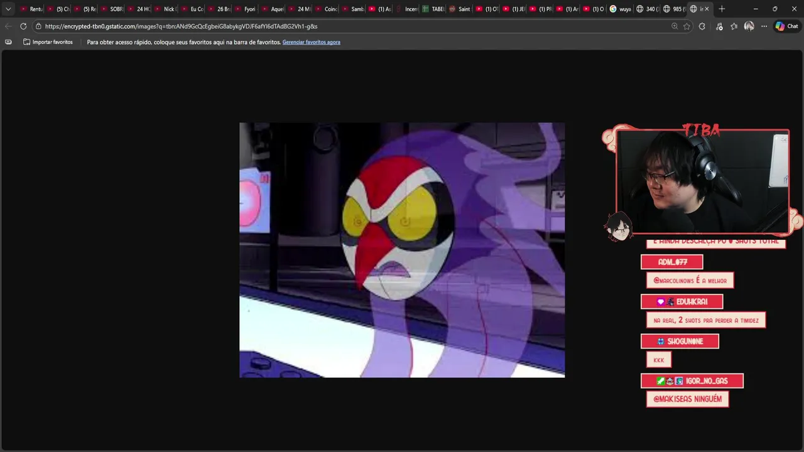Open the tab search dropdown arrow
The image size is (804, 452).
tap(8, 9)
